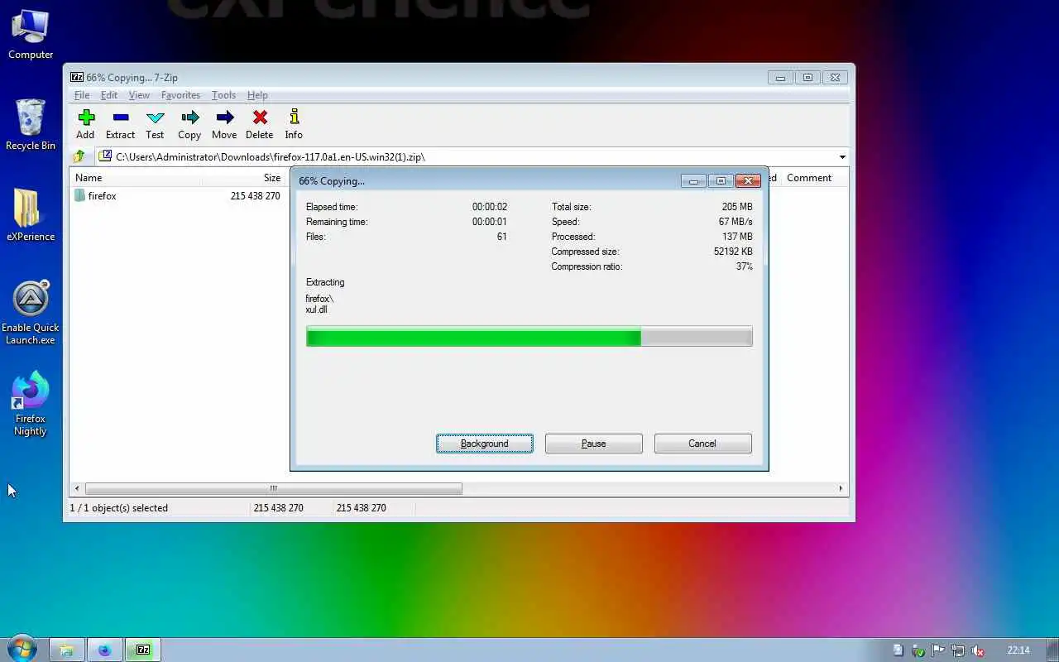Click the network tray icon
The image size is (1059, 662).
pyautogui.click(x=958, y=650)
